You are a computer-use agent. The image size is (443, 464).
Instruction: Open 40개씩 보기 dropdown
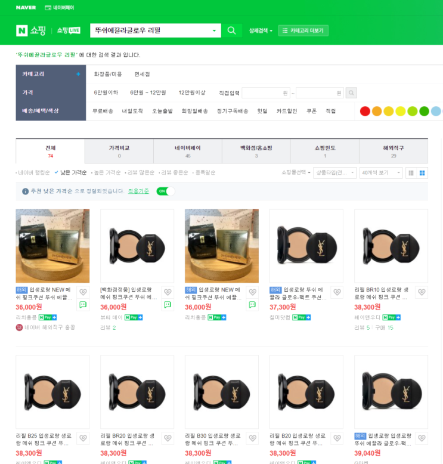coord(381,173)
